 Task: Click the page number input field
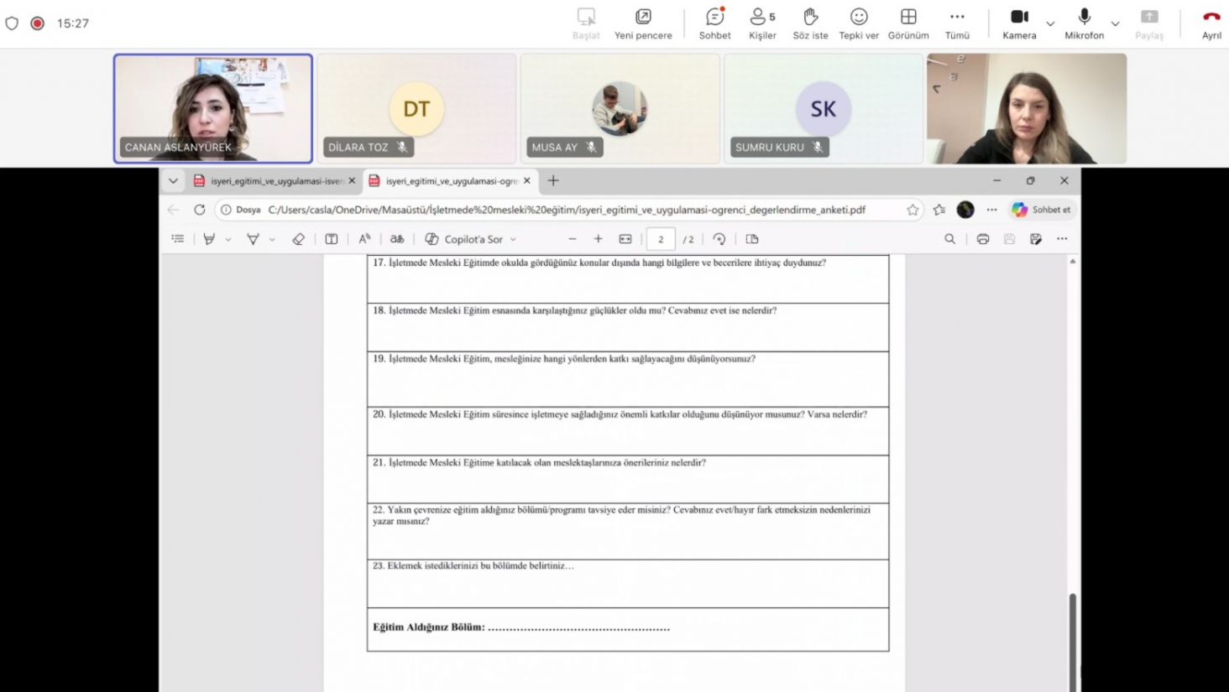[x=661, y=239]
